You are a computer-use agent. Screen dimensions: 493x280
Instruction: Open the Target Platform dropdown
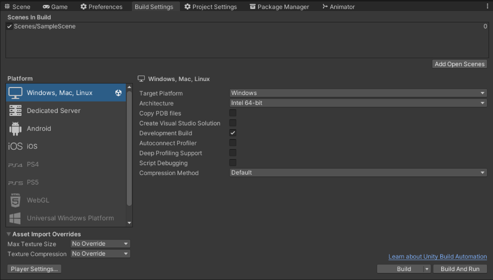(358, 93)
